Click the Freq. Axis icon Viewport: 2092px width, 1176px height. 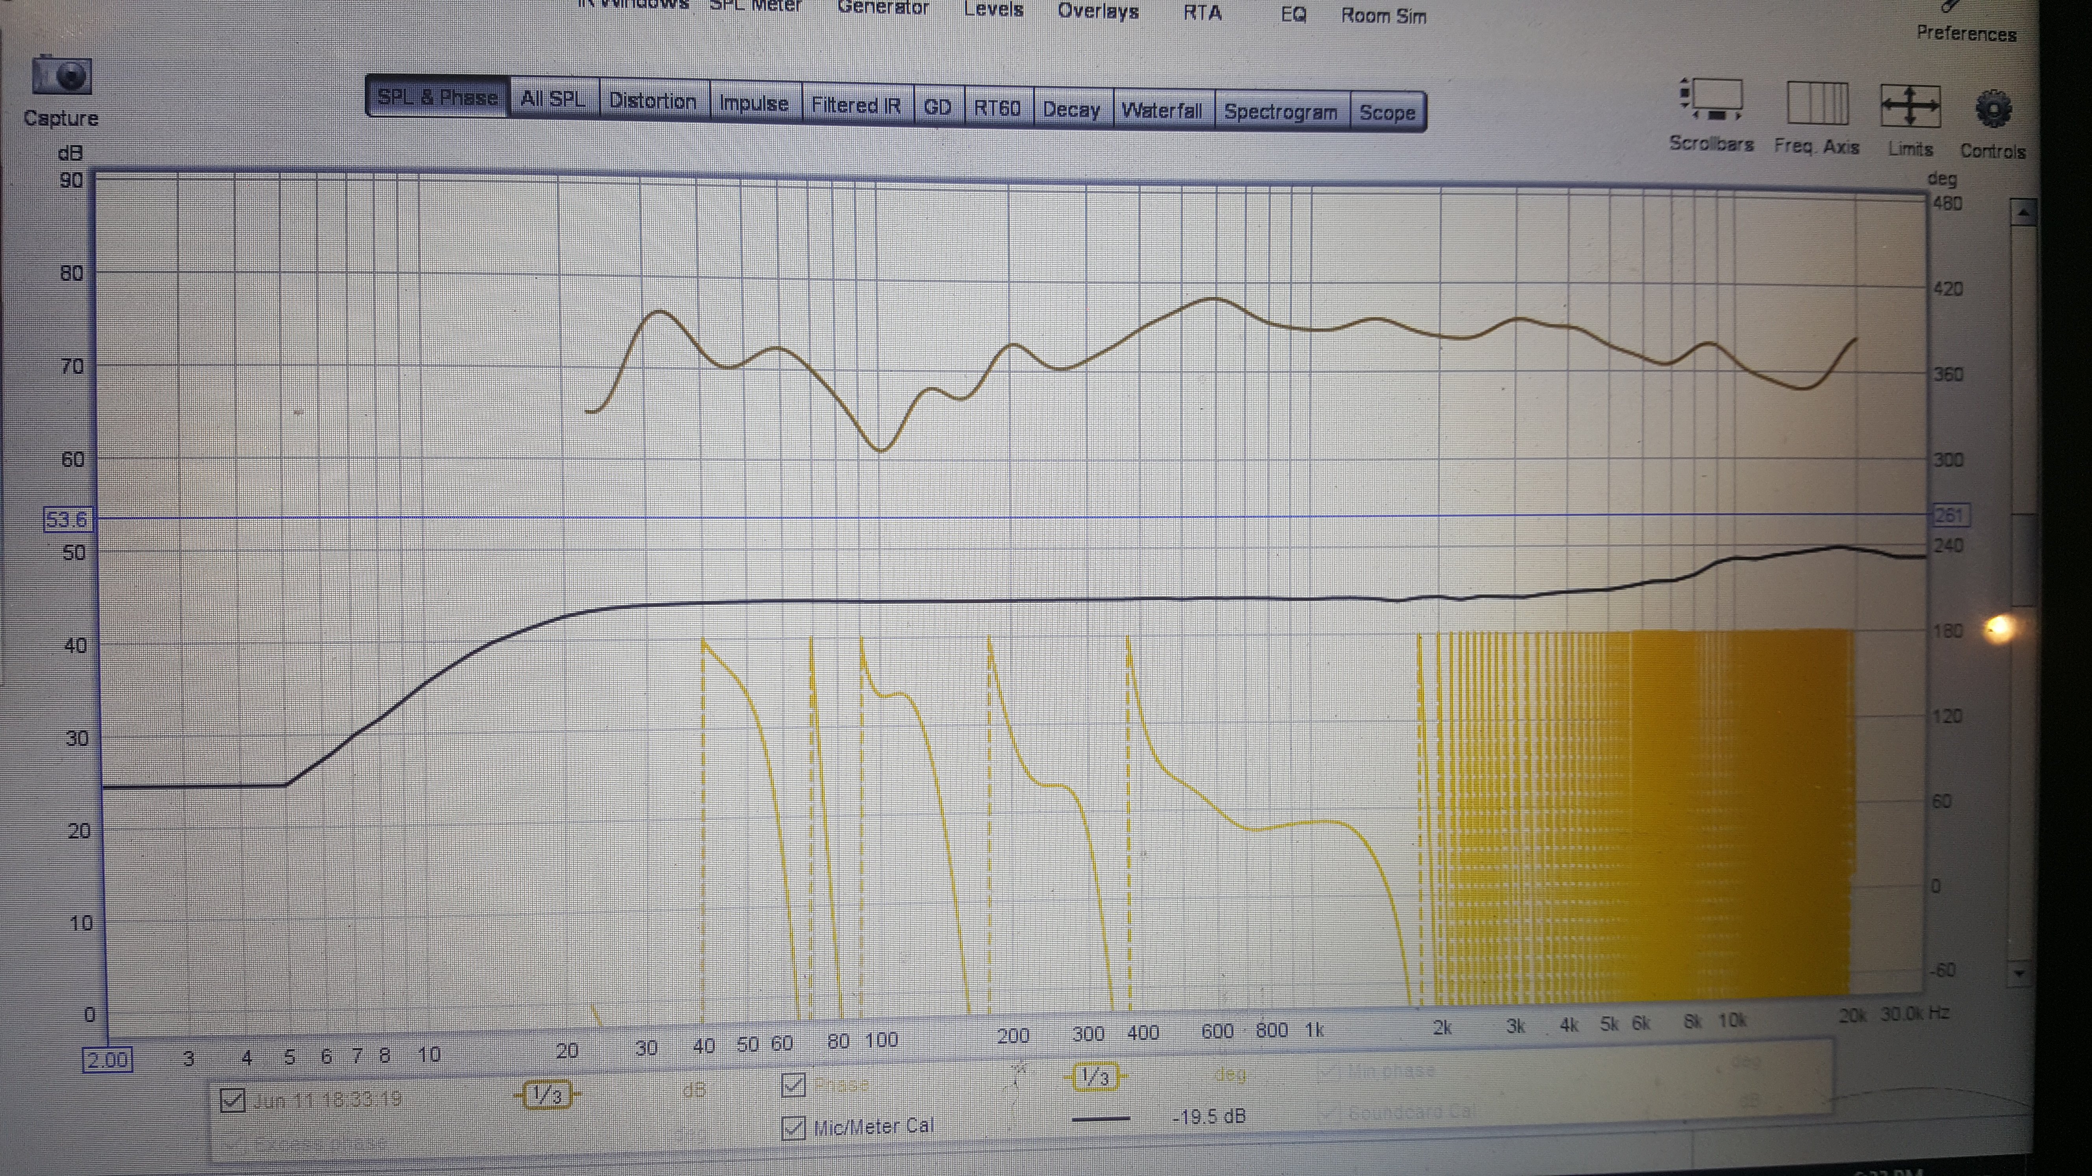(x=1818, y=103)
